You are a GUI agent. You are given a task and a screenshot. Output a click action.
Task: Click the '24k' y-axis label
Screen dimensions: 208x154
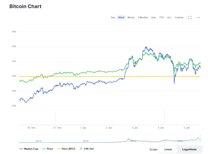click(14, 91)
